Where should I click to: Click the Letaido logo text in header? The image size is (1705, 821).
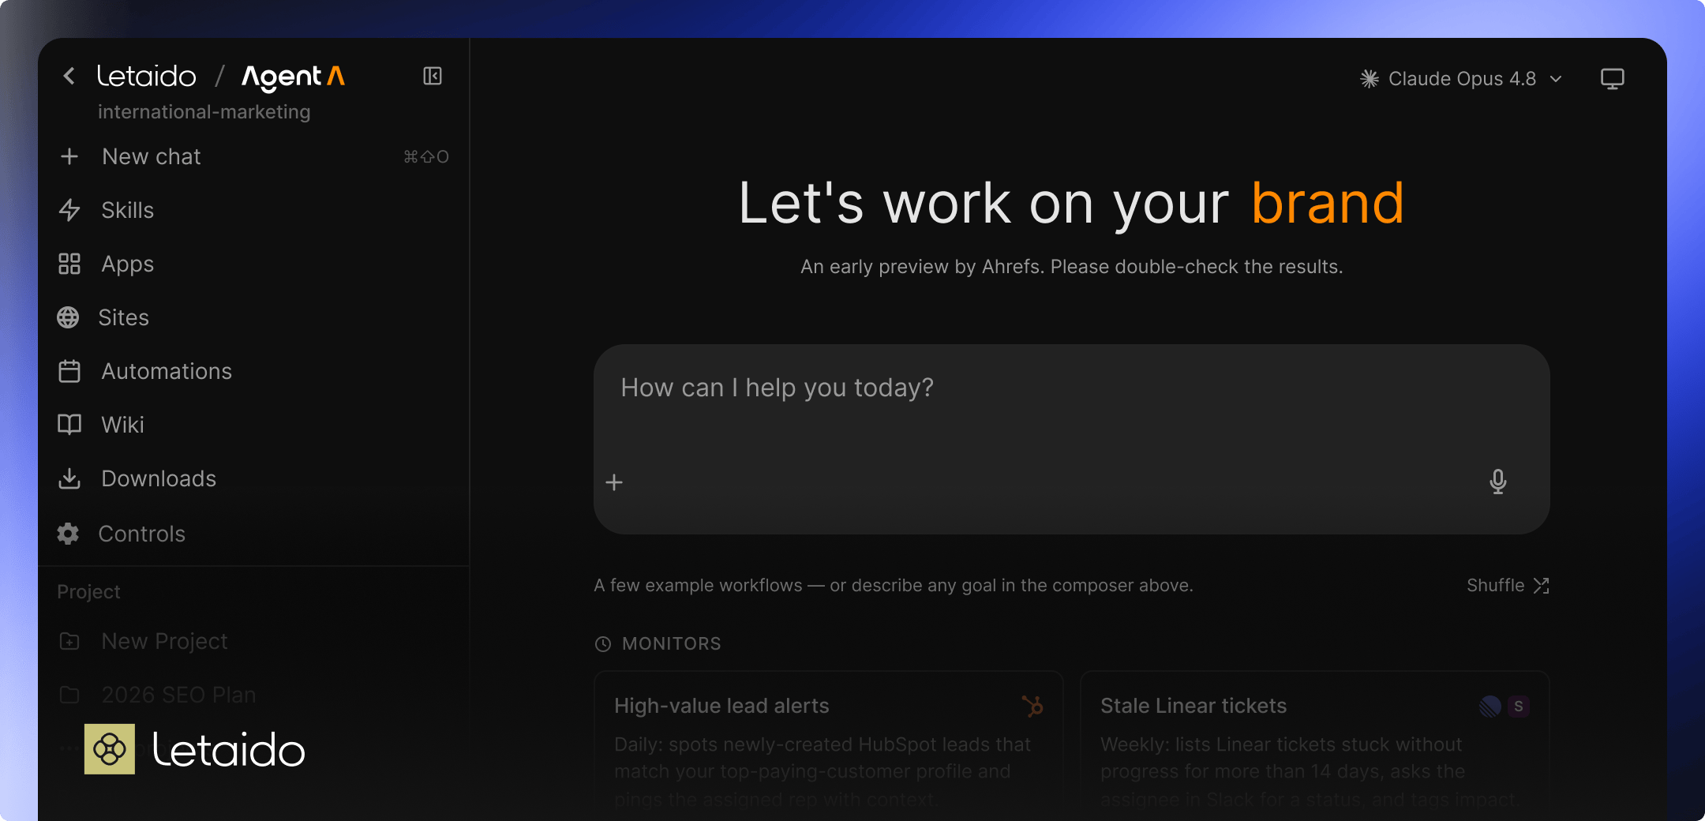(x=147, y=77)
